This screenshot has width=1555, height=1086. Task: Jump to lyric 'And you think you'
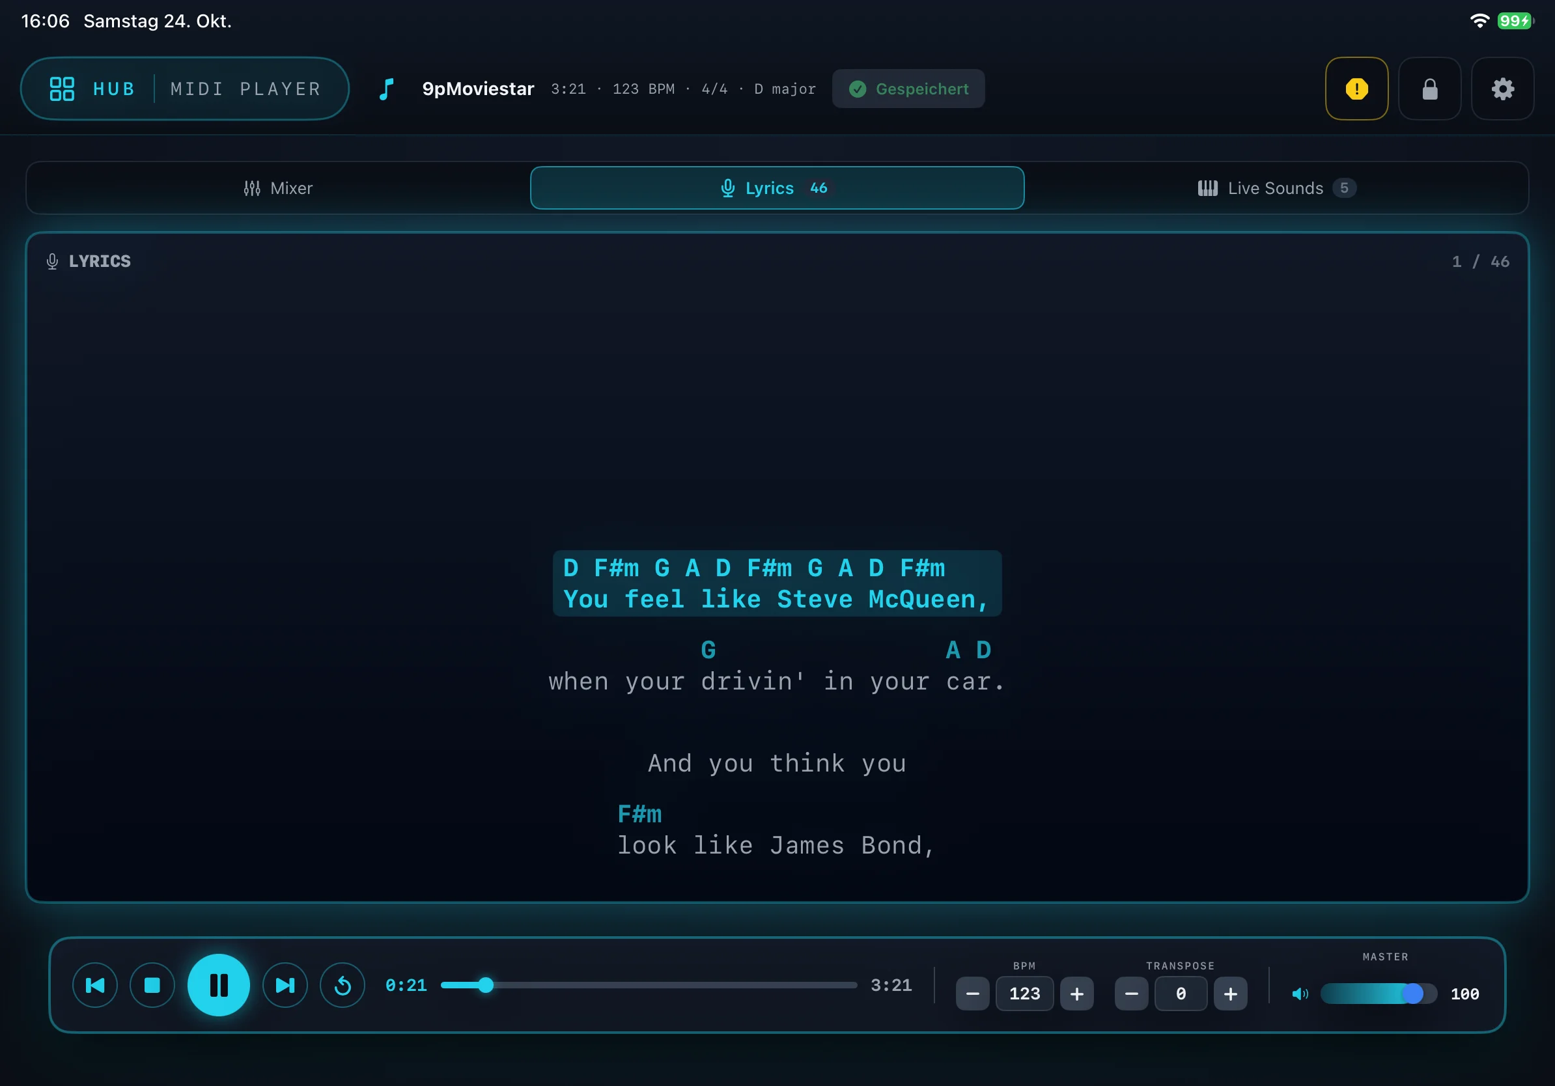777,763
